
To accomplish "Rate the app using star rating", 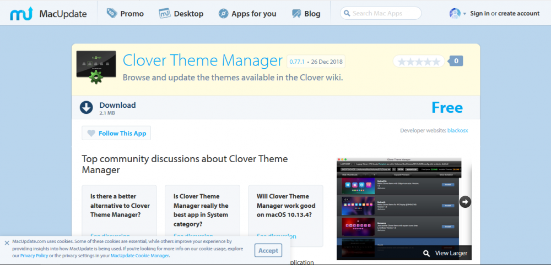I will point(418,62).
